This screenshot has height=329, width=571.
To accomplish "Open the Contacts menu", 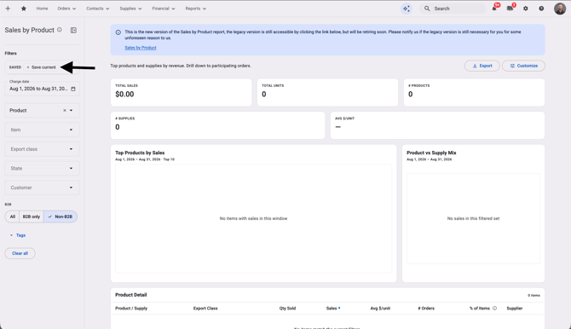I will pyautogui.click(x=98, y=9).
